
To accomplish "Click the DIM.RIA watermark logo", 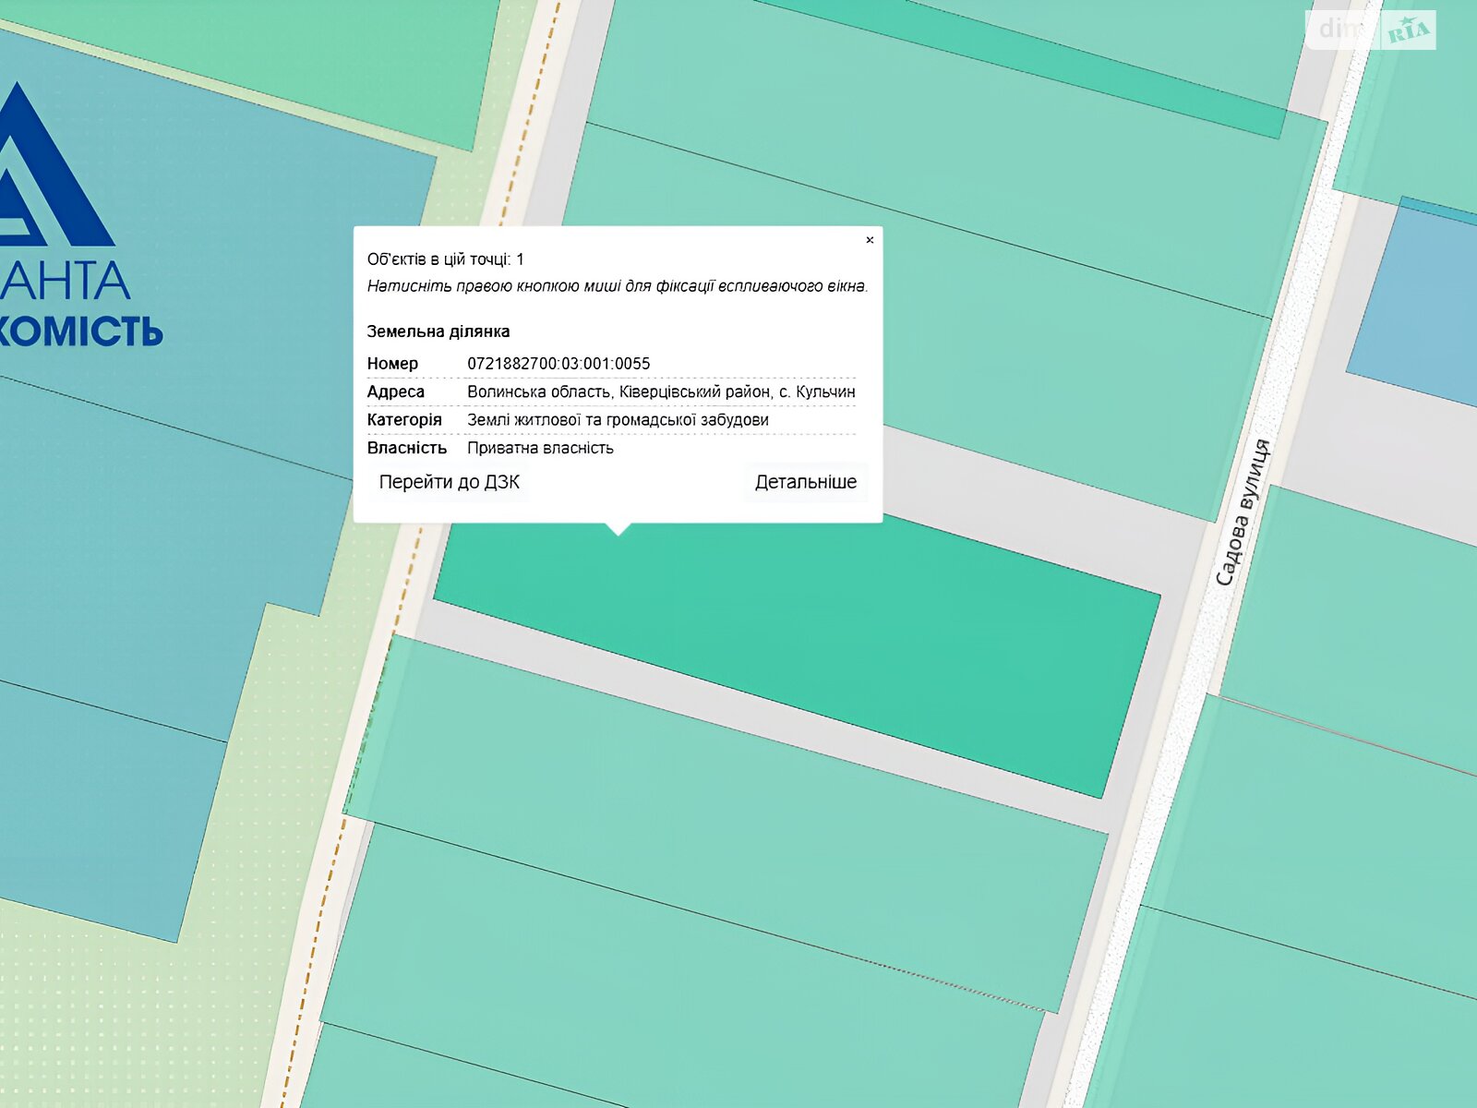I will tap(1372, 30).
